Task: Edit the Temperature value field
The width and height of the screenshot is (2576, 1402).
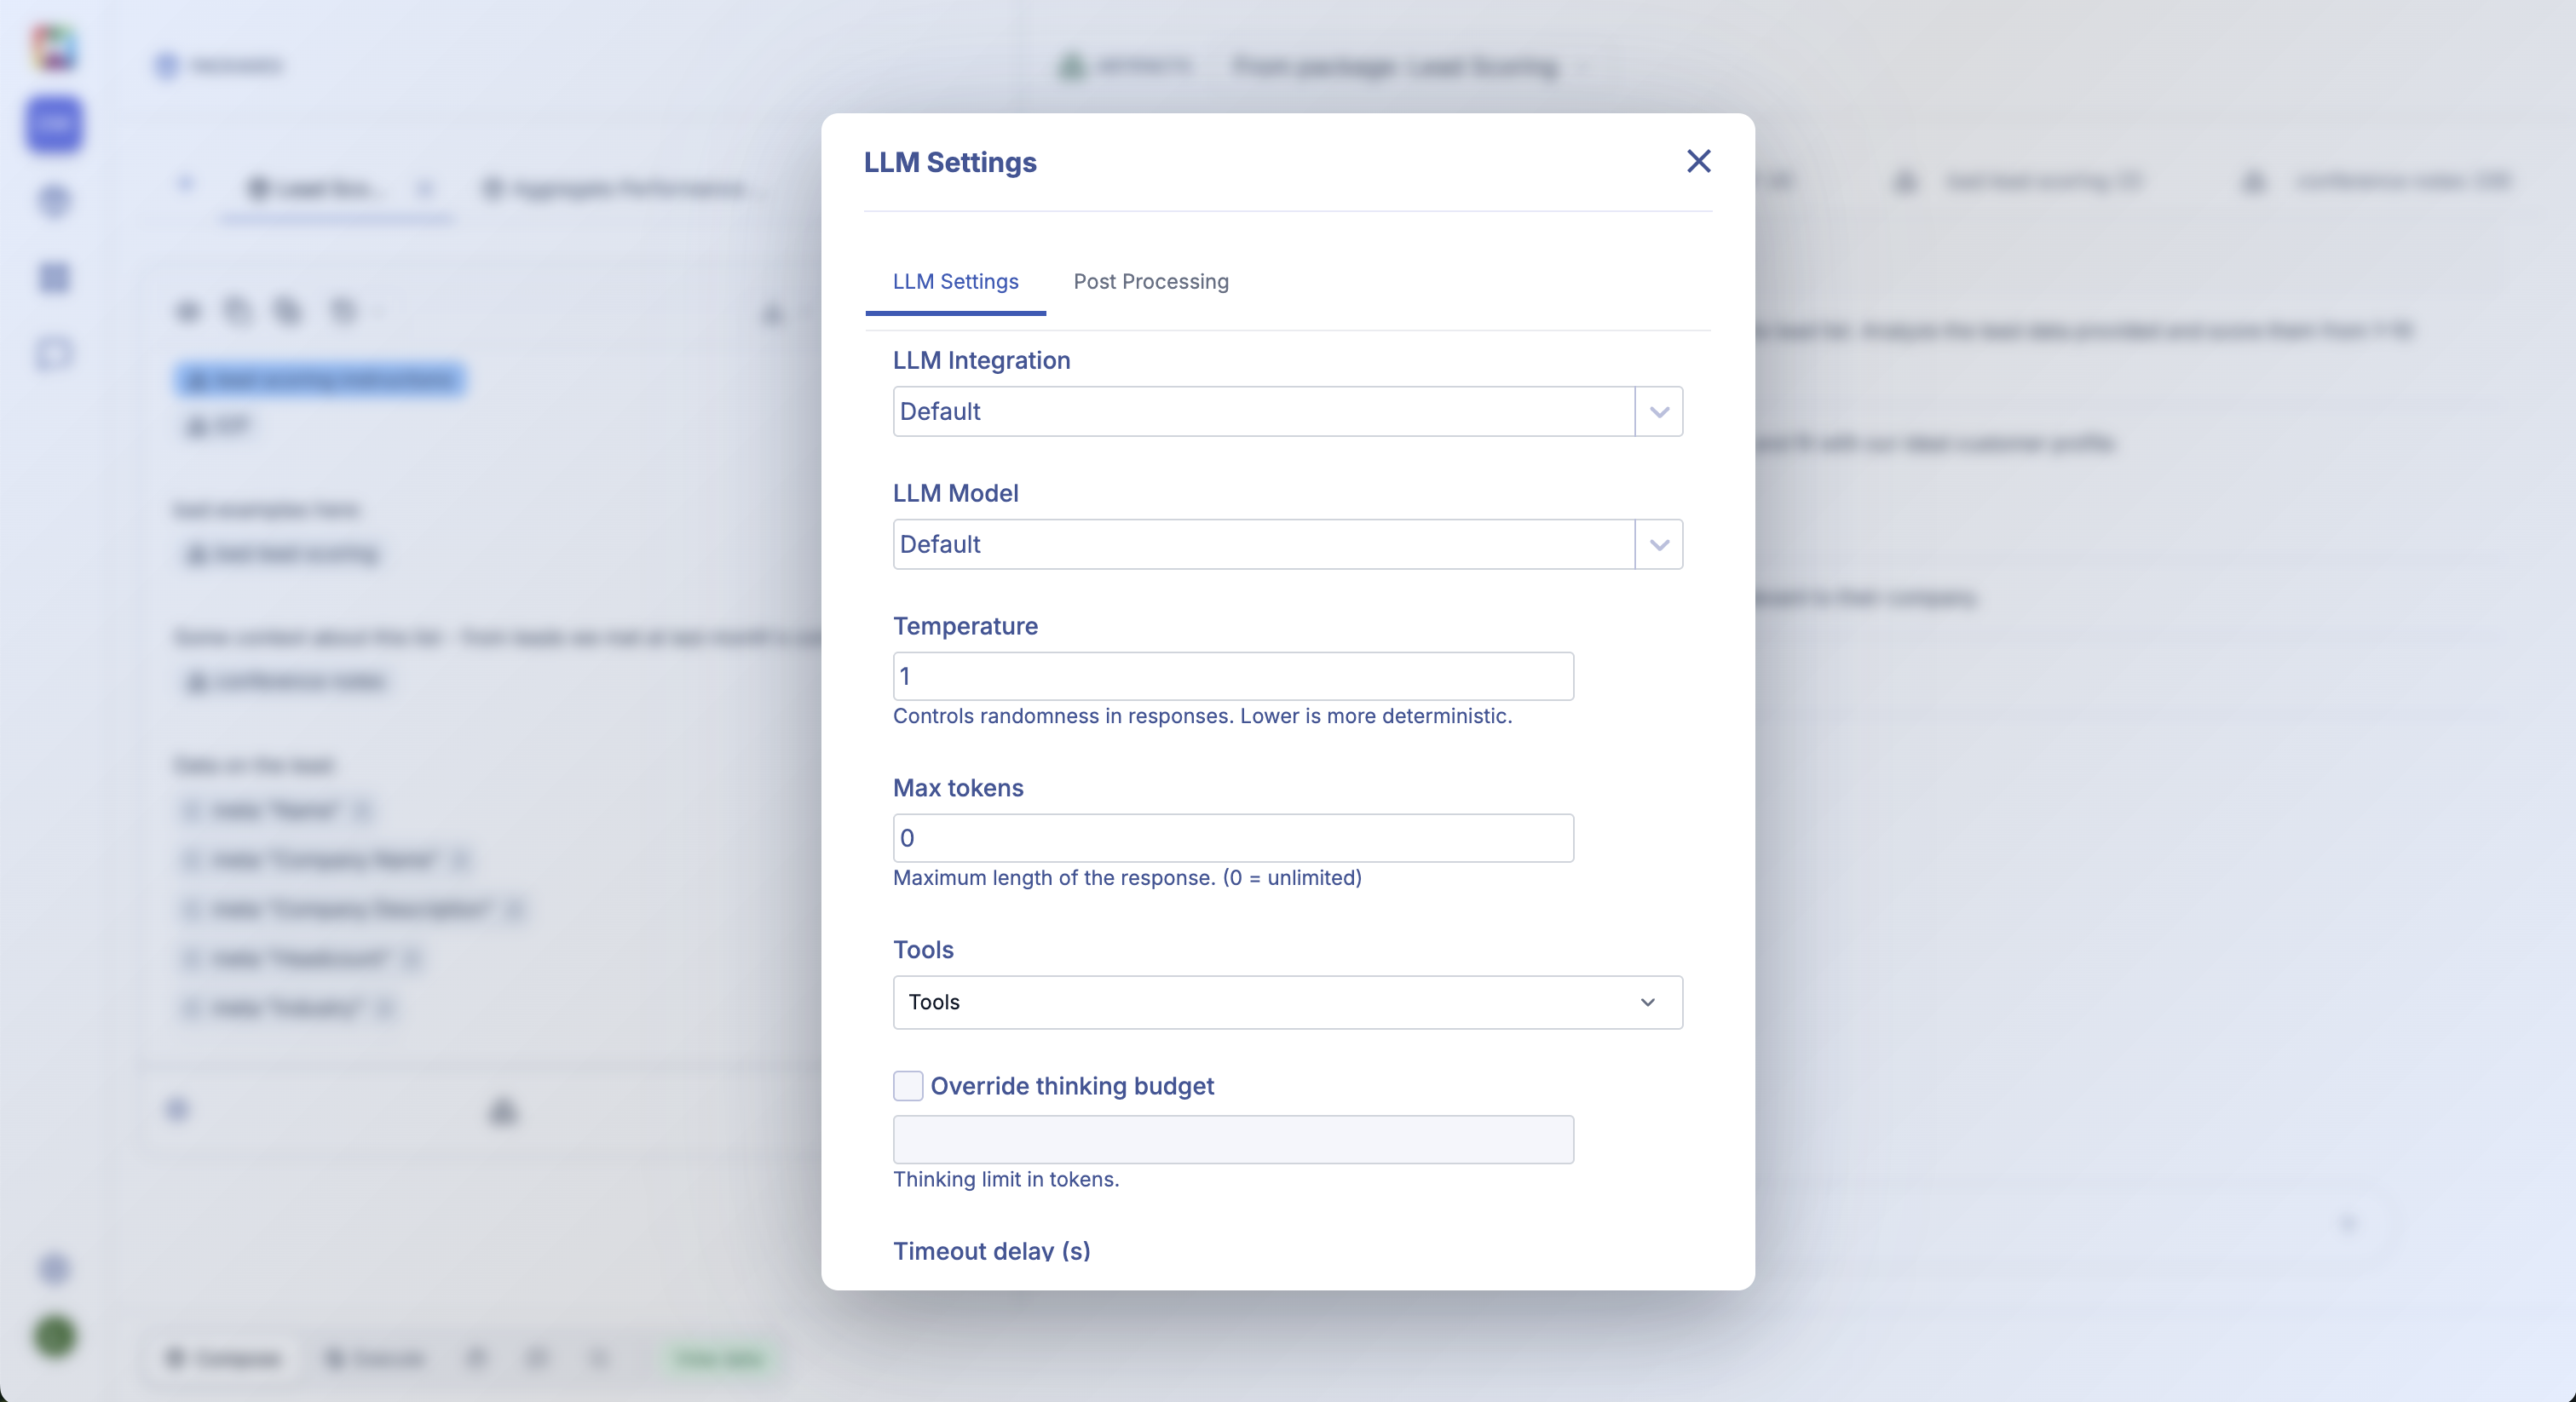Action: click(x=1232, y=675)
